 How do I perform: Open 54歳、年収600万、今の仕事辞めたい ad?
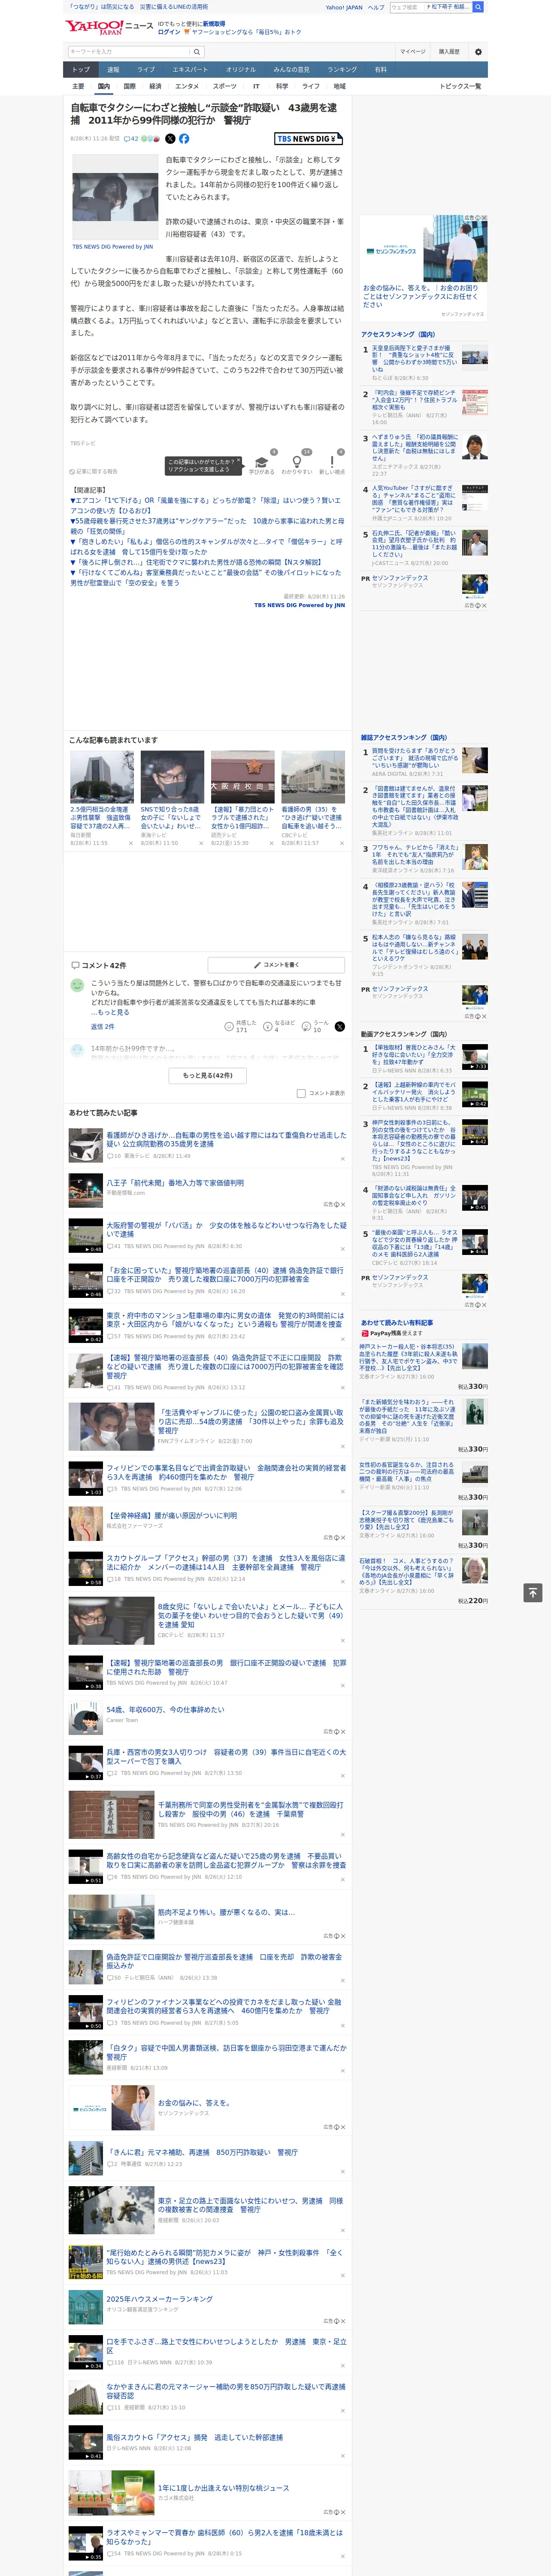click(165, 1709)
